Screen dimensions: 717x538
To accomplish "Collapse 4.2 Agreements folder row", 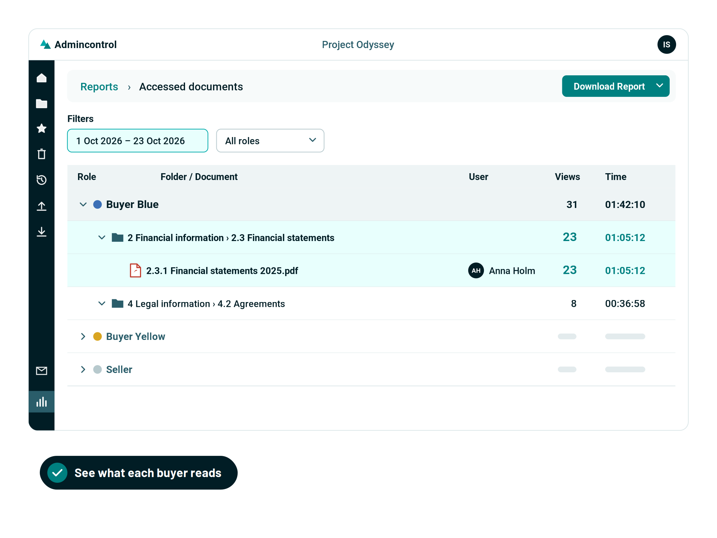I will click(x=102, y=303).
